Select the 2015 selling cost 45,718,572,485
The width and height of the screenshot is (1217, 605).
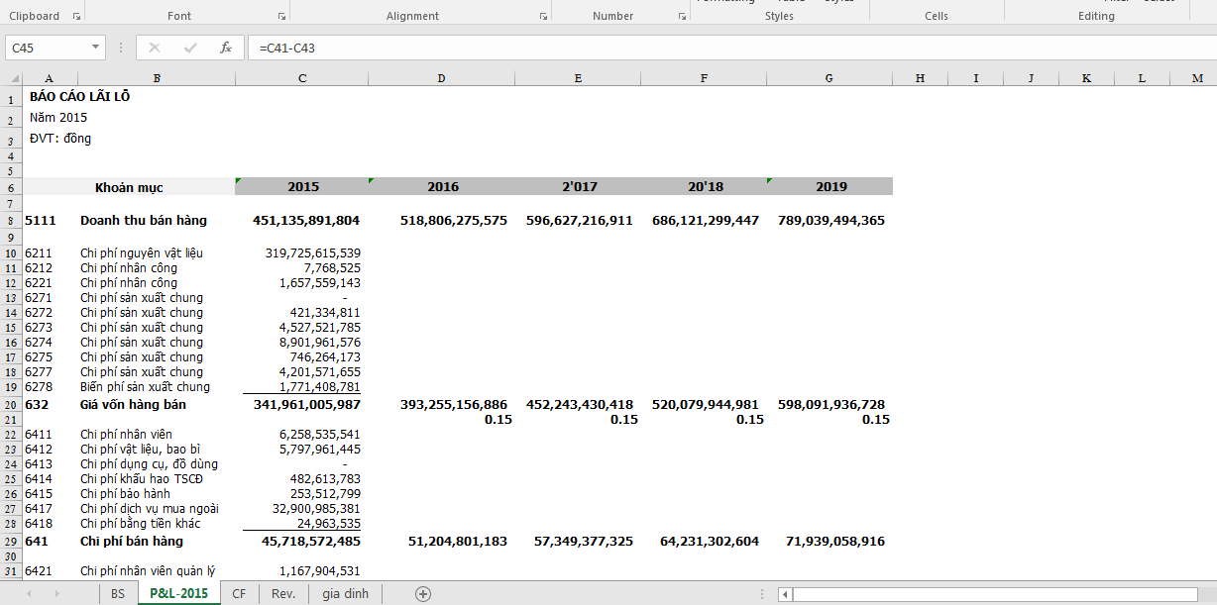(x=310, y=542)
